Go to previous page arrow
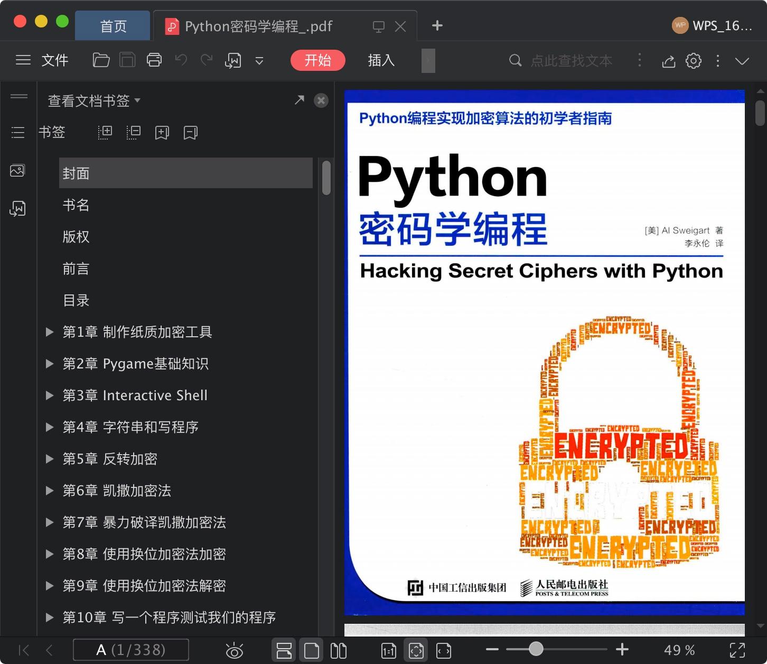The height and width of the screenshot is (664, 767). (49, 650)
